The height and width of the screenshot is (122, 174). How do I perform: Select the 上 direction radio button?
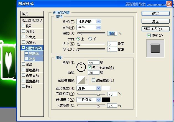tap(78, 39)
